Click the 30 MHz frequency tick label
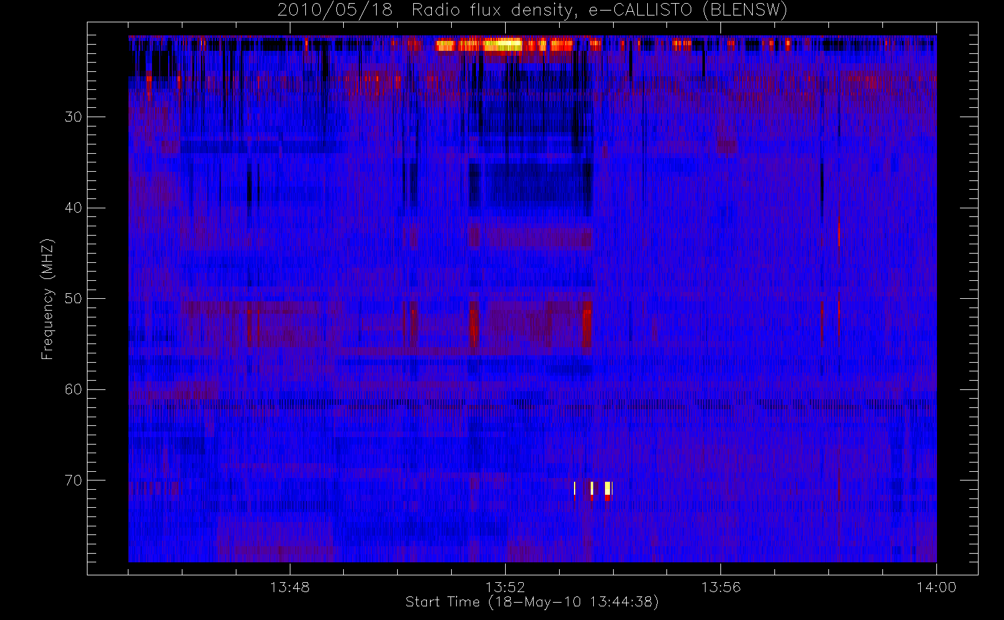 (x=73, y=117)
